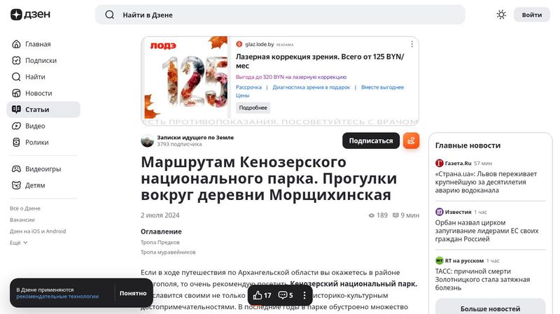Open Видеоигры section in sidebar

click(43, 169)
